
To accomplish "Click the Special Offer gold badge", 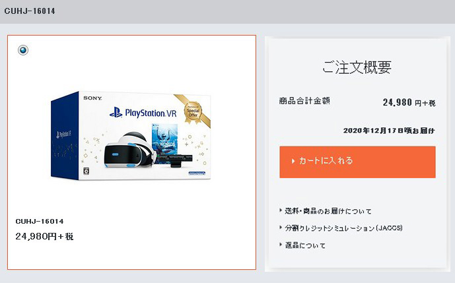I will 193,113.
